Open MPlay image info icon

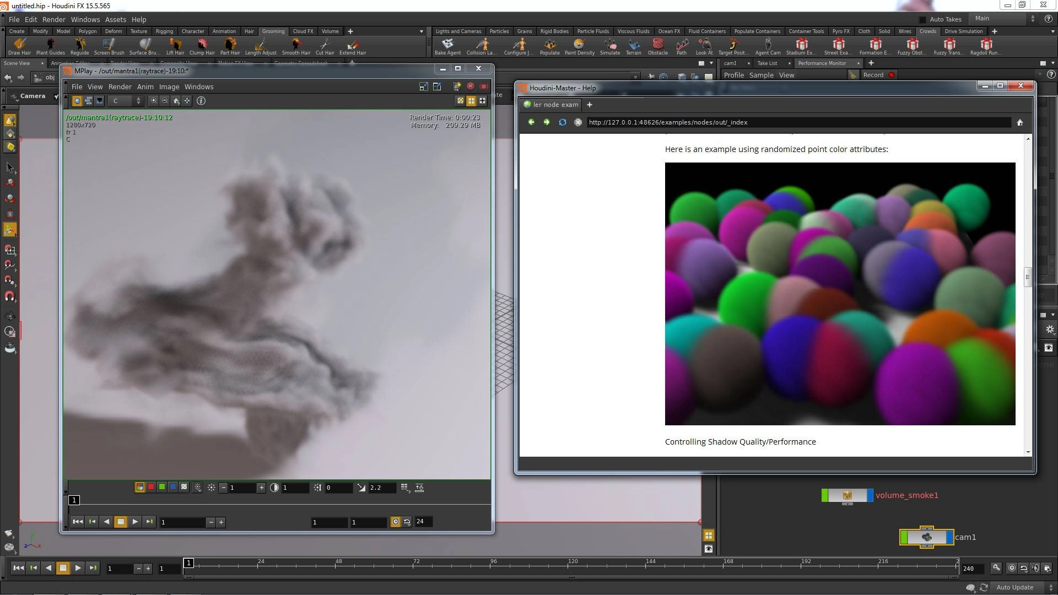coord(201,101)
